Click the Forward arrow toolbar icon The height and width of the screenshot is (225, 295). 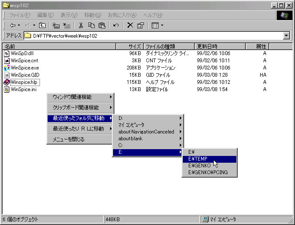(28, 25)
